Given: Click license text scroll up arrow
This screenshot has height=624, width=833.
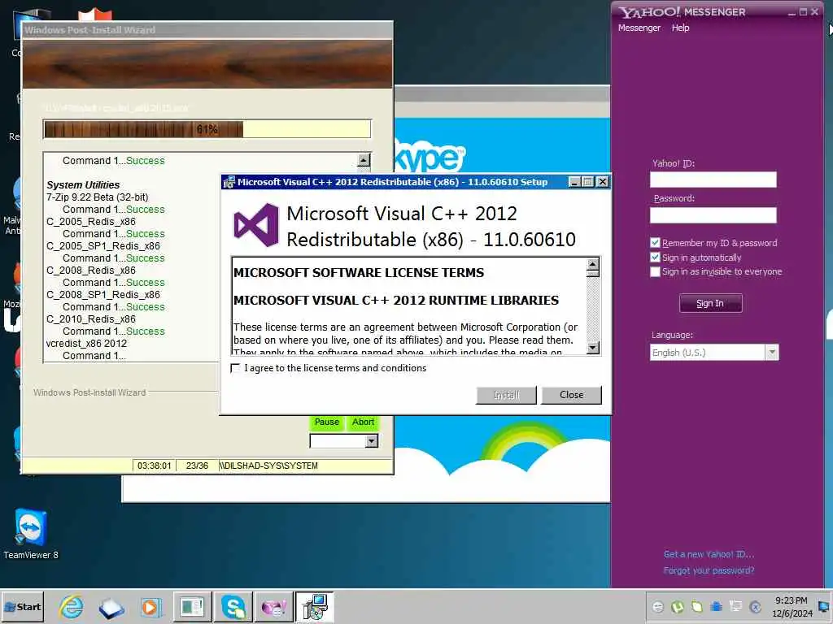Looking at the screenshot, I should [593, 264].
